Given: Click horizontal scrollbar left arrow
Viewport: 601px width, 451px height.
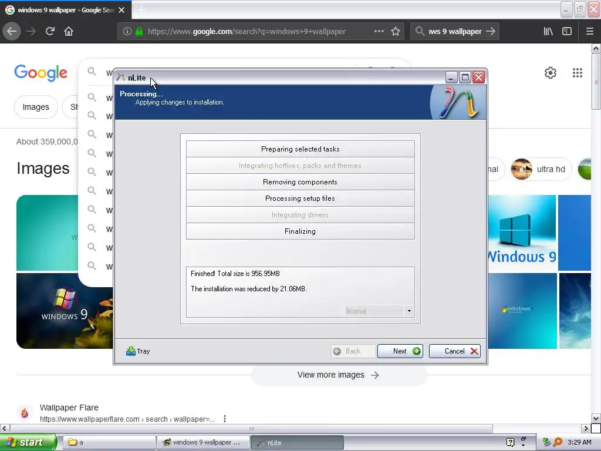Looking at the screenshot, I should tap(5, 428).
